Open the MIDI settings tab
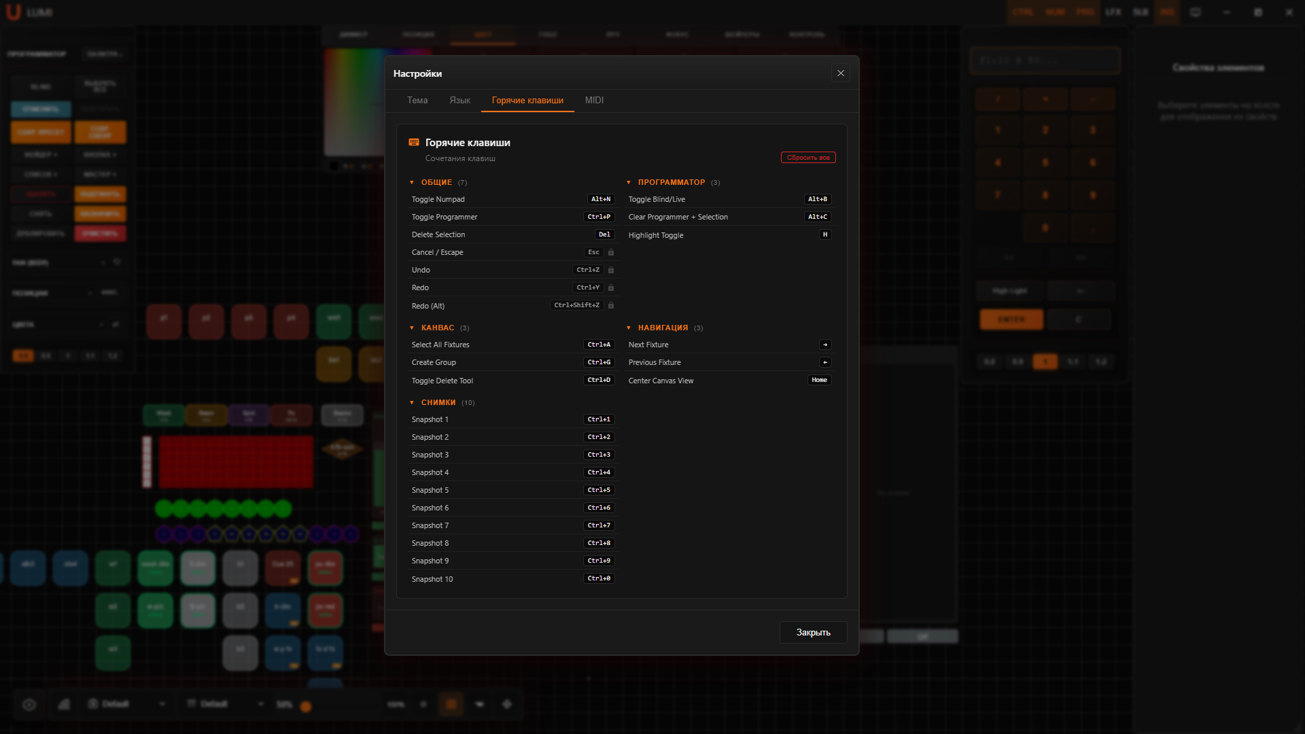 coord(594,100)
